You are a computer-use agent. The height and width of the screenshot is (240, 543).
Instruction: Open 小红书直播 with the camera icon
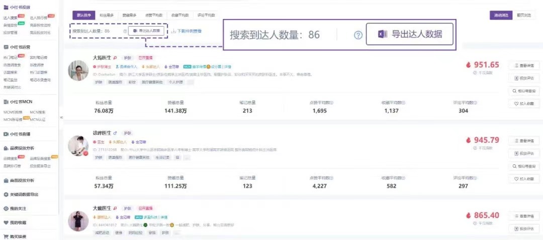(6, 134)
